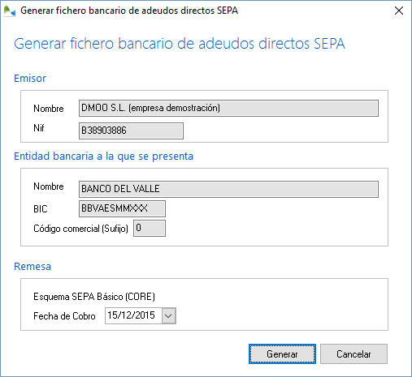Click the Código comercial (Sufijo) label
412x377 pixels.
tap(80, 229)
